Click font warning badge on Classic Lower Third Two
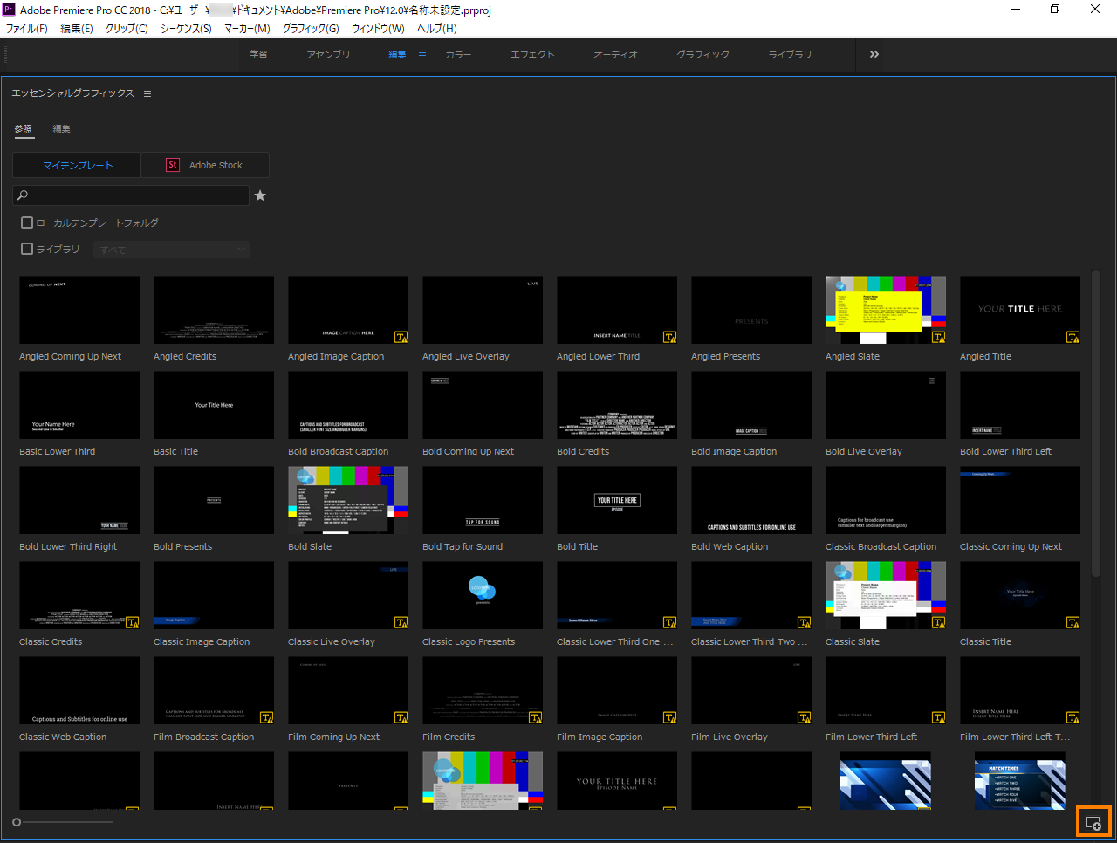The image size is (1117, 843). tap(804, 622)
